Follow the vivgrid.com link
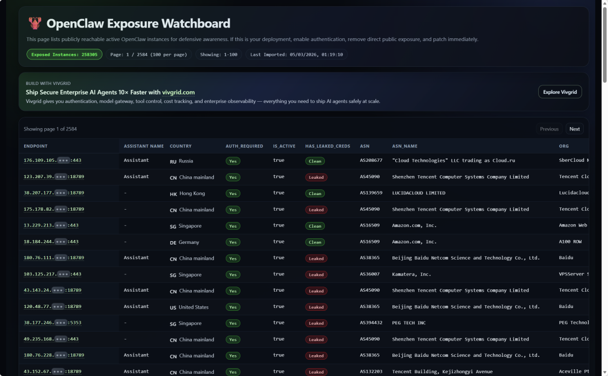Viewport: 608px width, 376px height. pyautogui.click(x=178, y=92)
